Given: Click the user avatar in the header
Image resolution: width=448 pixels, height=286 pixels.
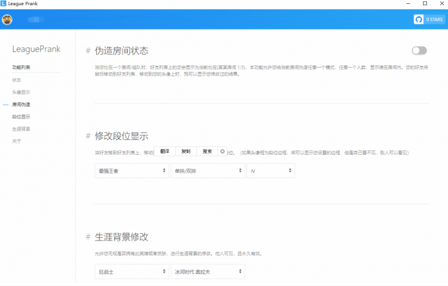Looking at the screenshot, I should coord(7,20).
